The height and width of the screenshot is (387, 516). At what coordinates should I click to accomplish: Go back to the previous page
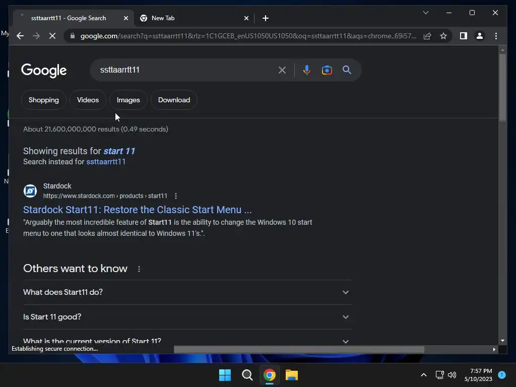click(x=20, y=36)
